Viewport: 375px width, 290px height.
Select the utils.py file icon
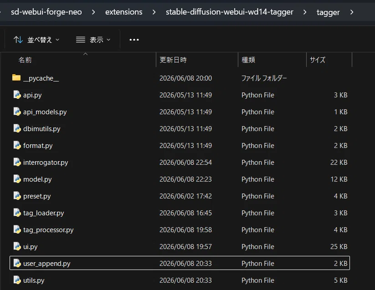pyautogui.click(x=17, y=280)
